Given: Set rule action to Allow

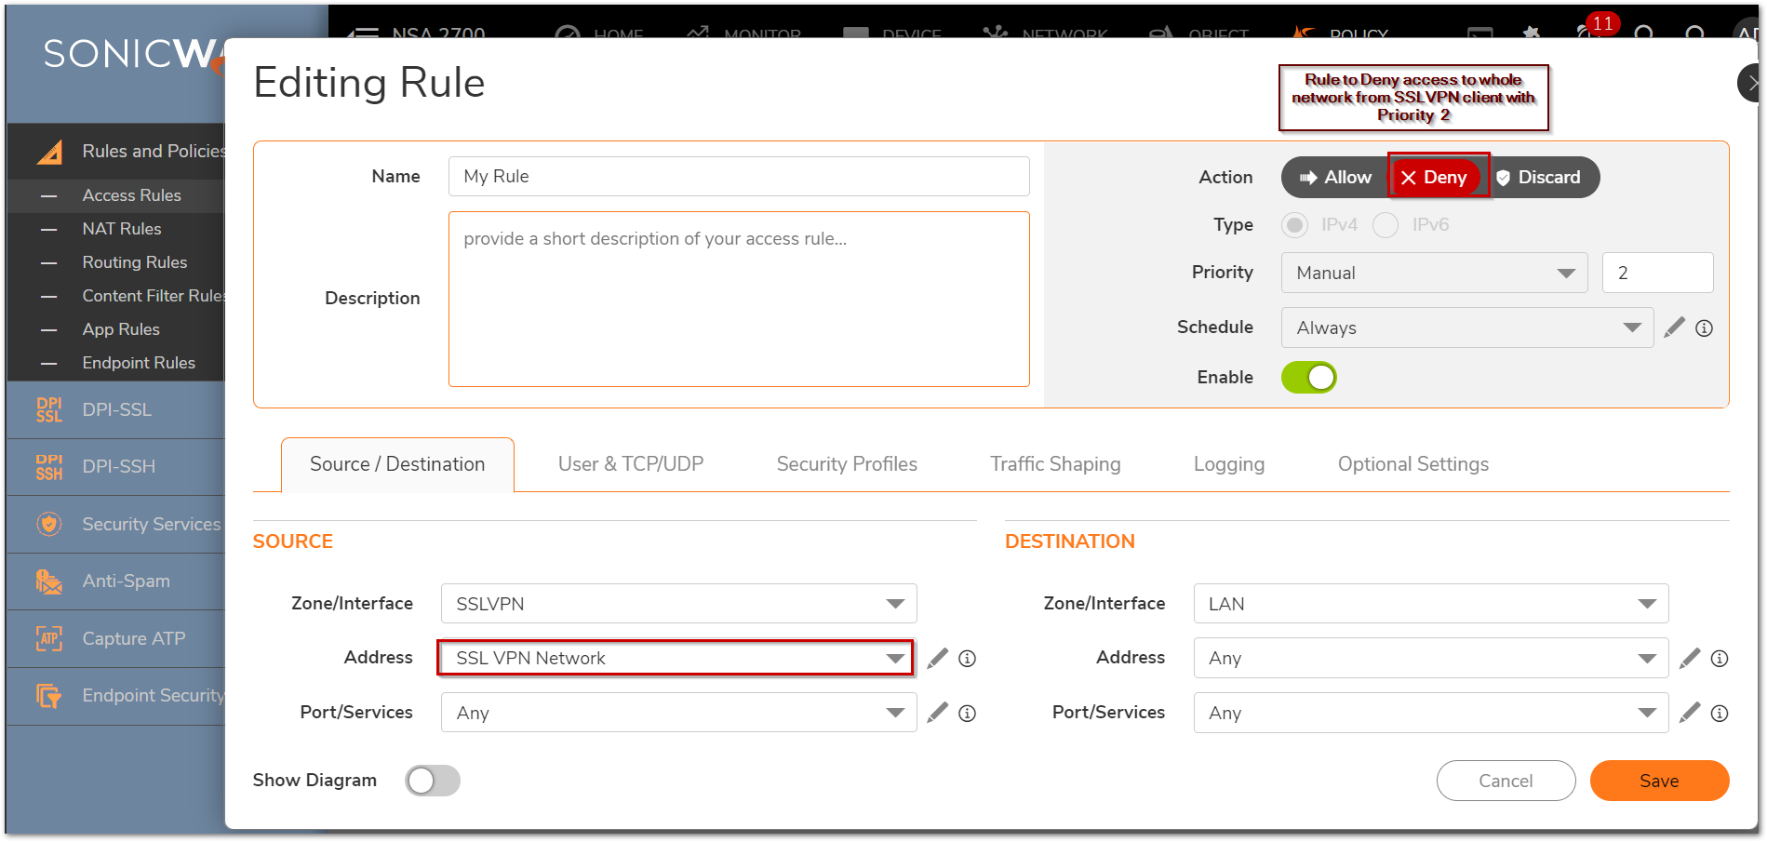Looking at the screenshot, I should pos(1336,178).
